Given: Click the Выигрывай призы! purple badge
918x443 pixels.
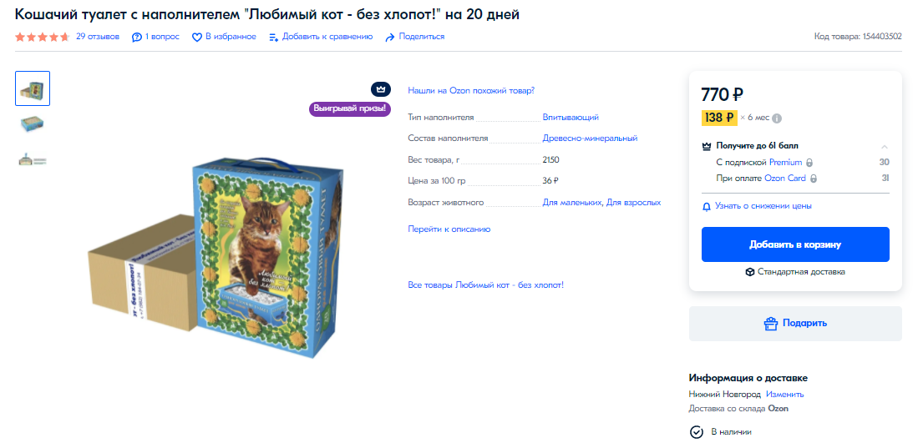Looking at the screenshot, I should 349,108.
